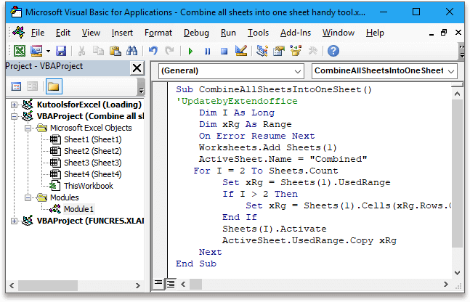
Task: Save the workbook with the floppy disk icon
Action: [61, 51]
